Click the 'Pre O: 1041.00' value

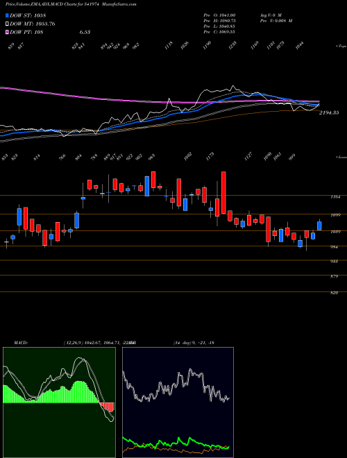coord(219,15)
